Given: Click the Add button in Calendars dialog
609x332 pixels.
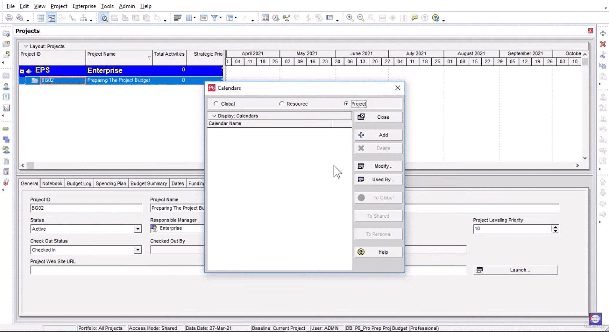Looking at the screenshot, I should (378, 135).
